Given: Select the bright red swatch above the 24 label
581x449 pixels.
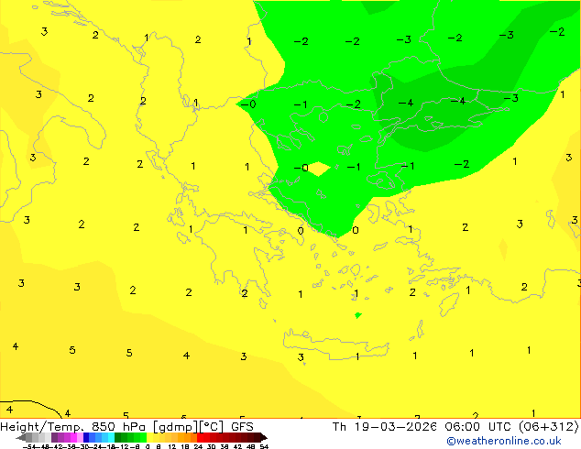Looking at the screenshot, I should [200, 437].
